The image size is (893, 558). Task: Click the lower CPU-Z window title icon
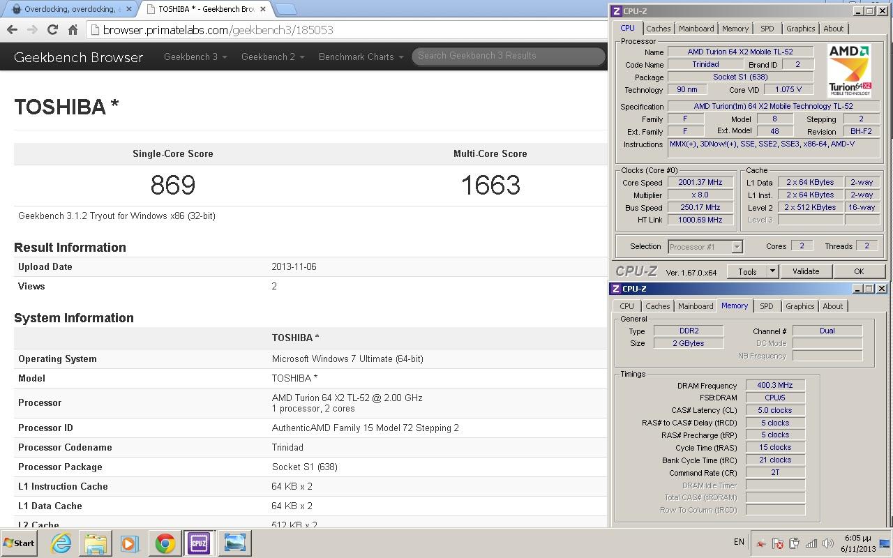(616, 289)
